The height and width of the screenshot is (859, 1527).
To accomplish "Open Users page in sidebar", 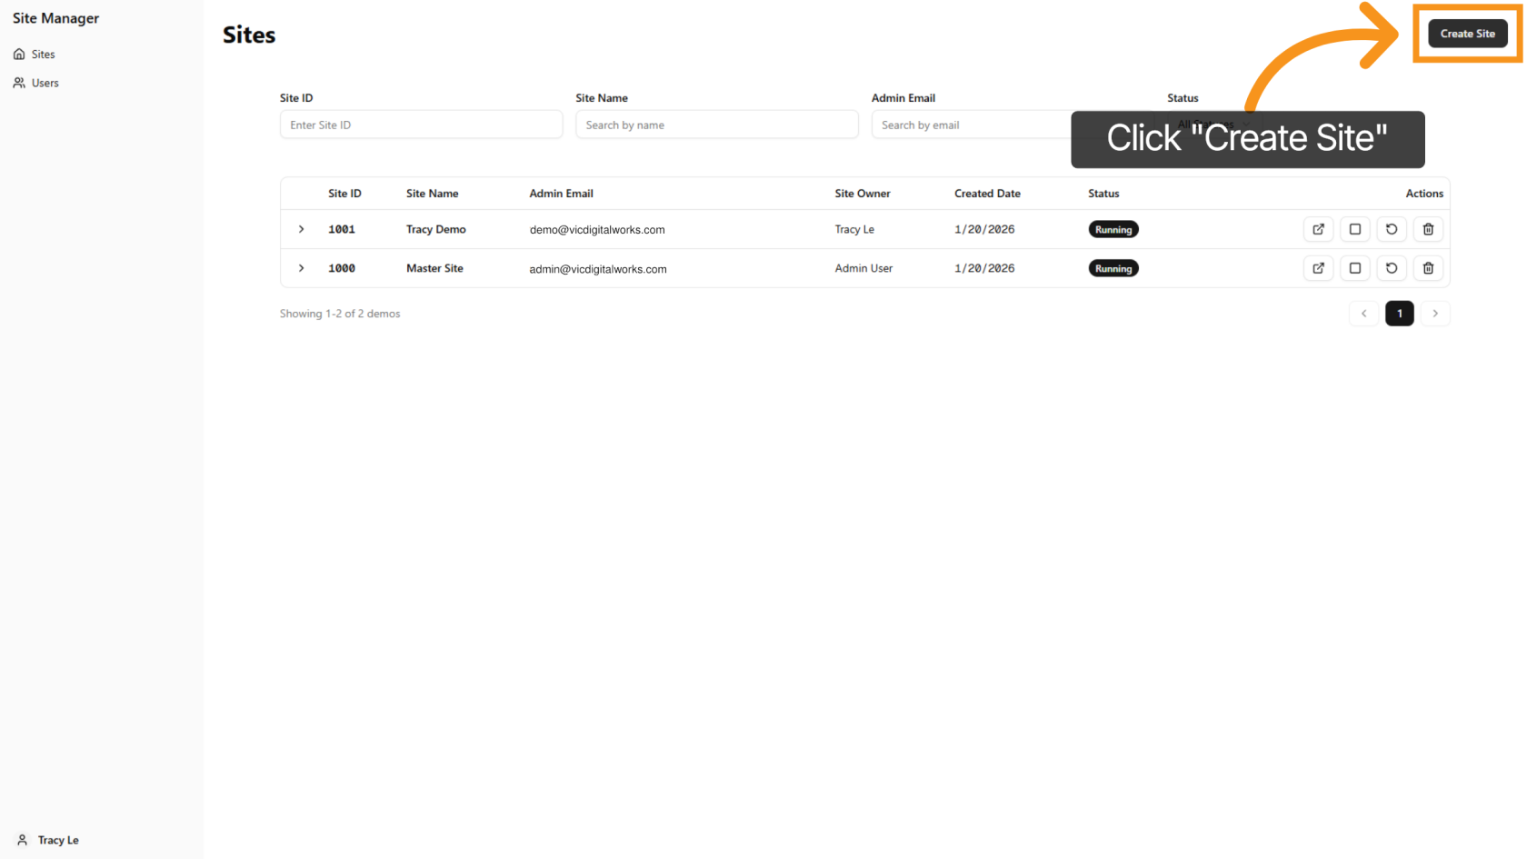I will pos(45,83).
